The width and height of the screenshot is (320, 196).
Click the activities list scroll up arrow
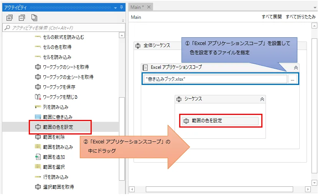coord(122,35)
